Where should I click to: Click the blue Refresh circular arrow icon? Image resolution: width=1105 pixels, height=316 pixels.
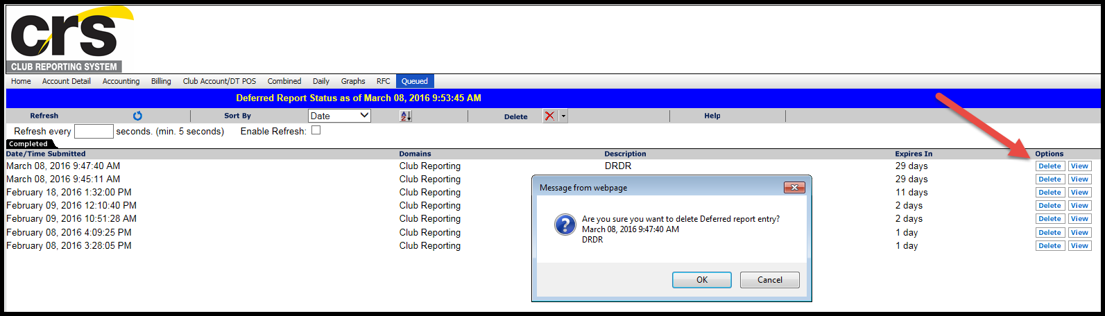[x=137, y=116]
